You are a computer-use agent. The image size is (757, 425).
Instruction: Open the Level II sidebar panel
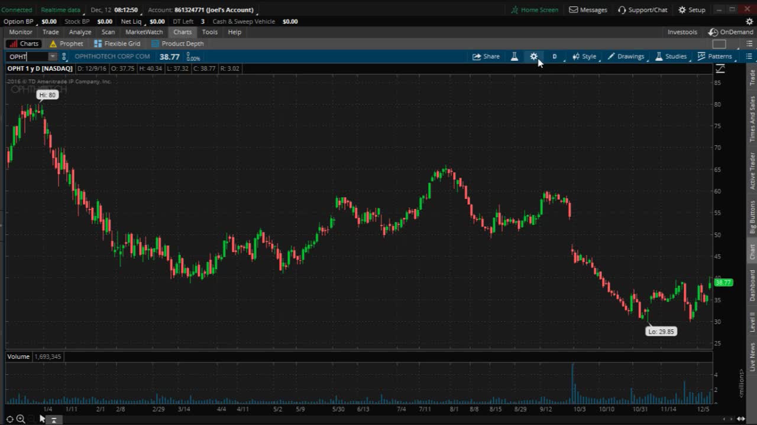click(x=752, y=322)
